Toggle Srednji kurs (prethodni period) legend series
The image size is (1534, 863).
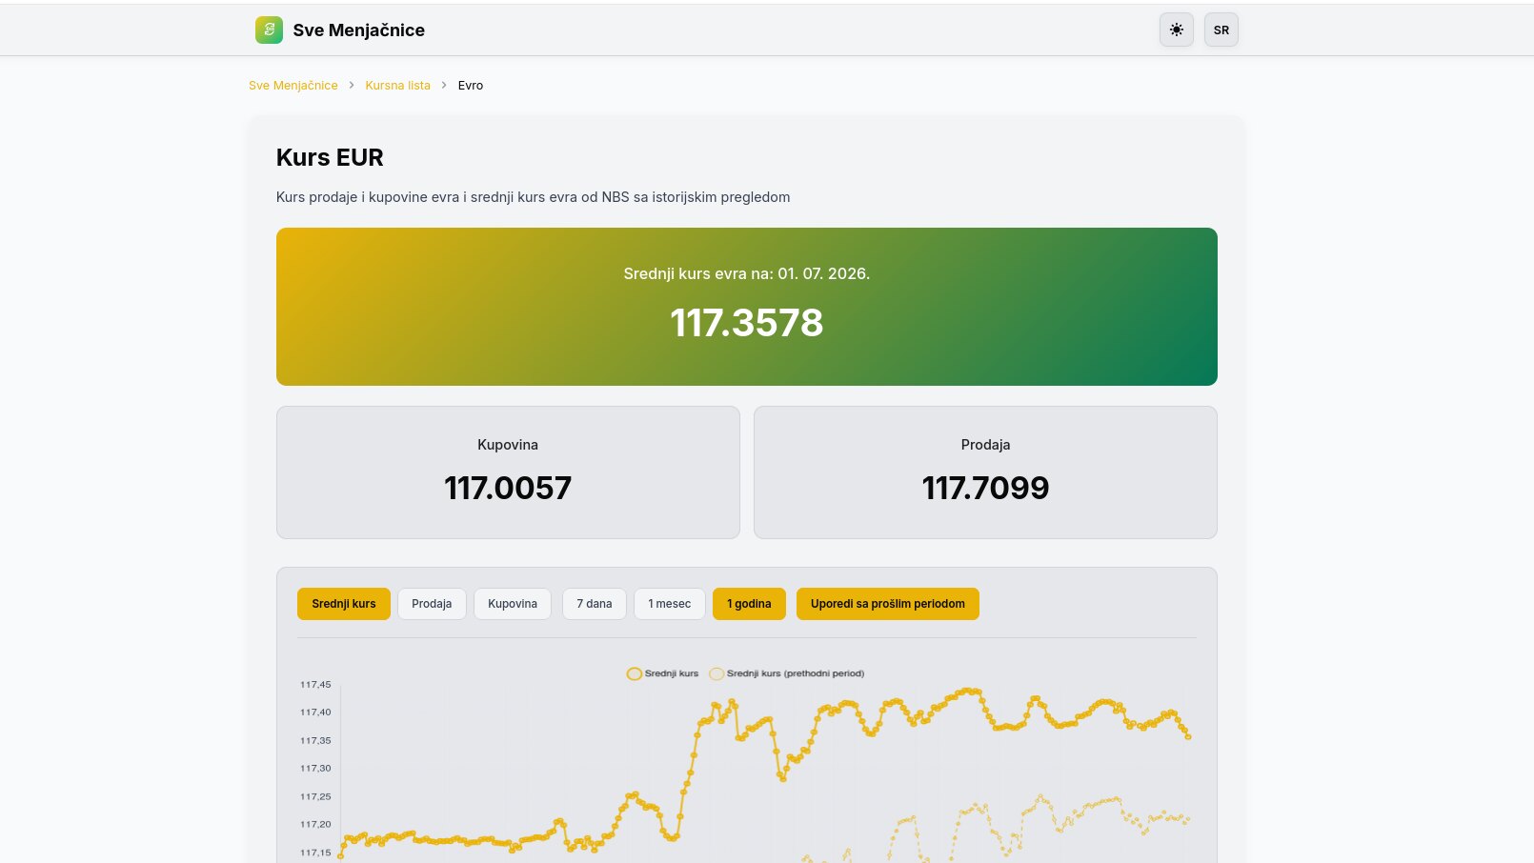point(787,673)
